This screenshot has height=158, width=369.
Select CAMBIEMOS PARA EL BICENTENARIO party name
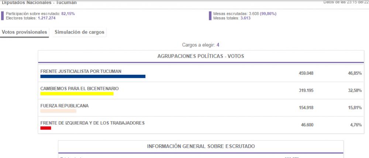[80, 89]
